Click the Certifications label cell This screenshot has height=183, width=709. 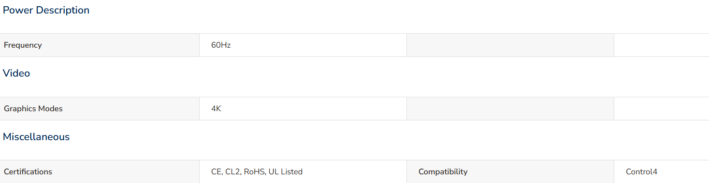coord(100,172)
